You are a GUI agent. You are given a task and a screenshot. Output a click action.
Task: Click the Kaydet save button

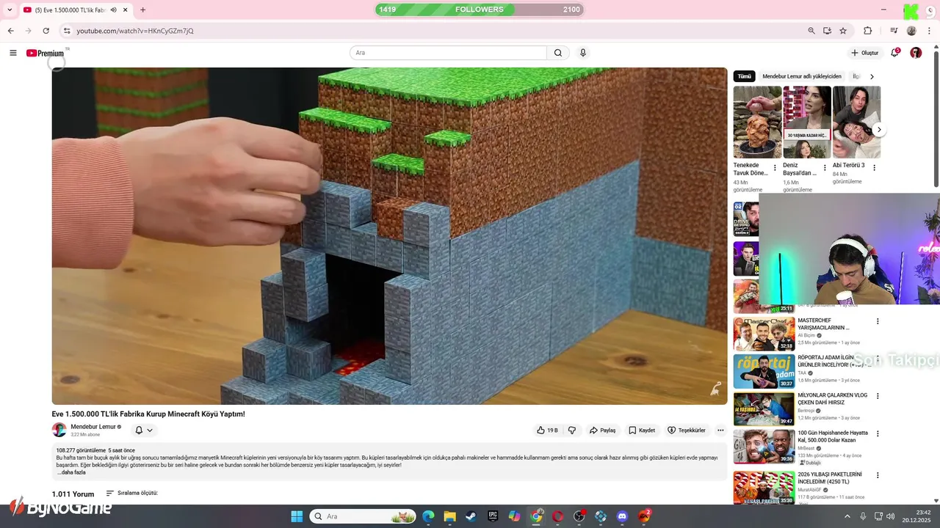[x=642, y=430]
